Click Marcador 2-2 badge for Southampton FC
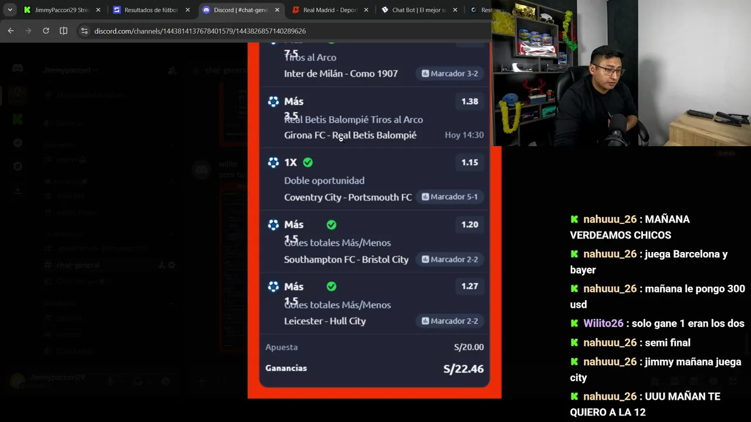The height and width of the screenshot is (422, 751). (450, 259)
